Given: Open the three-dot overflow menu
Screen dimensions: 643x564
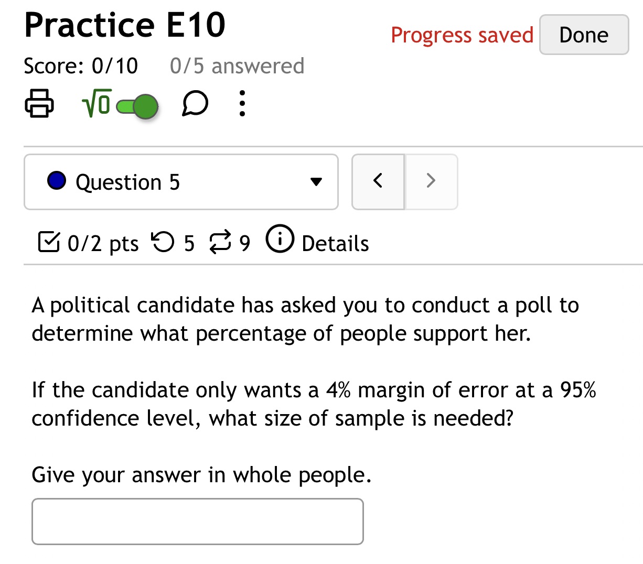Looking at the screenshot, I should tap(242, 103).
